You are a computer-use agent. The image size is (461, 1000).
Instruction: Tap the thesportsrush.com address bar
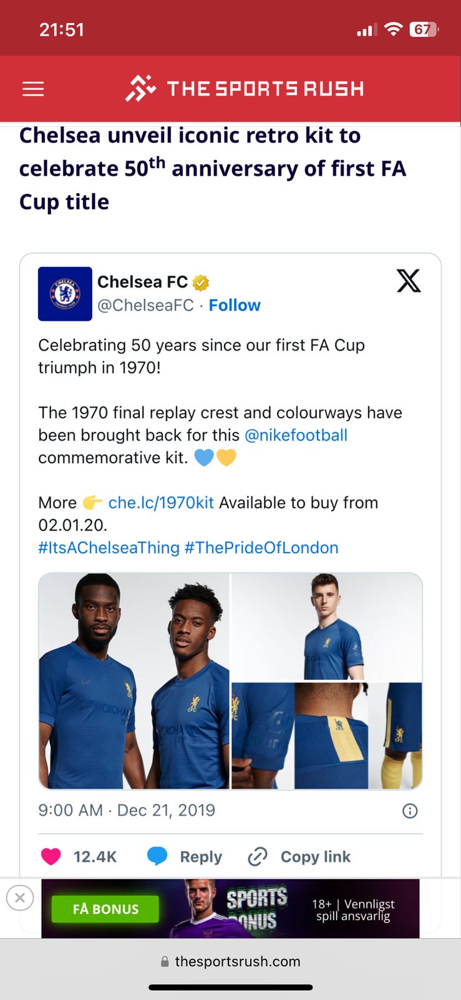point(231,961)
